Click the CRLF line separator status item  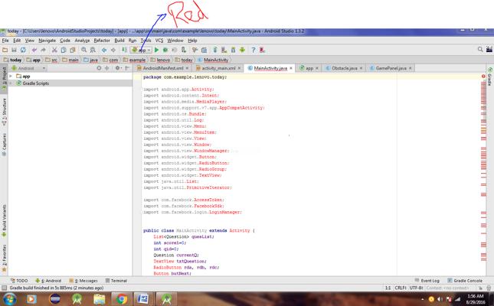[x=401, y=288]
